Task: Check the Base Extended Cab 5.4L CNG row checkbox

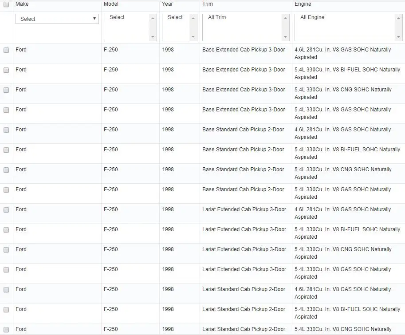Action: (x=6, y=90)
